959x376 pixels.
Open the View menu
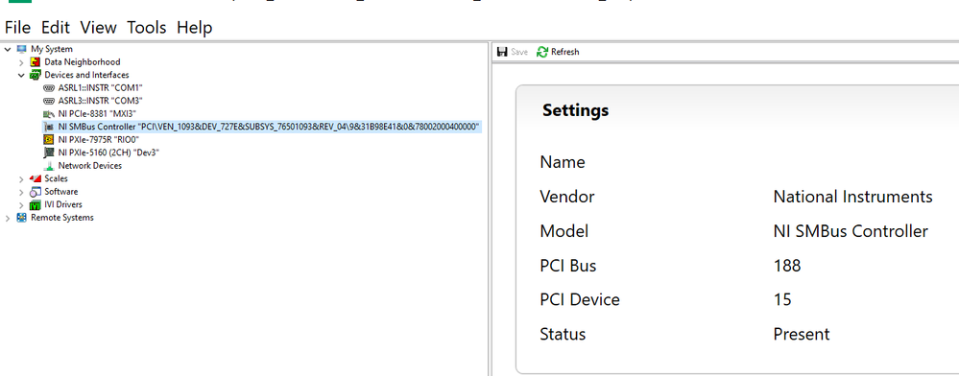[99, 28]
